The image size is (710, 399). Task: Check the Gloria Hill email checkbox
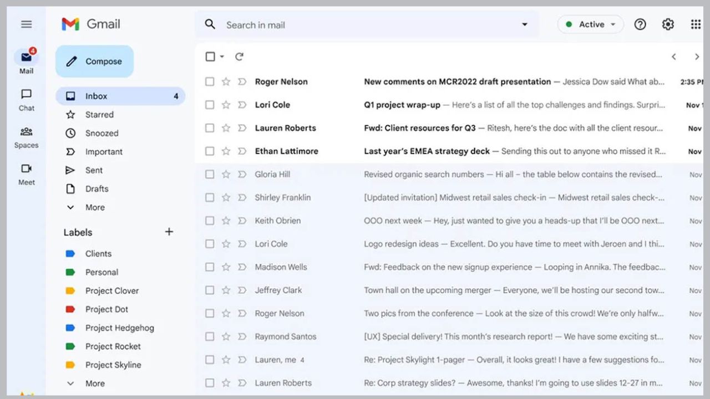coord(210,175)
